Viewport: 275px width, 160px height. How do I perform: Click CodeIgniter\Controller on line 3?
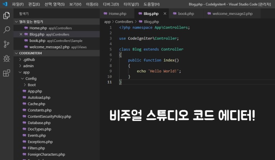[152, 38]
